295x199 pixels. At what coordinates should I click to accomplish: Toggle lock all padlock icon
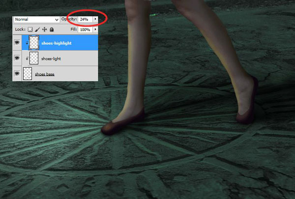click(x=52, y=29)
